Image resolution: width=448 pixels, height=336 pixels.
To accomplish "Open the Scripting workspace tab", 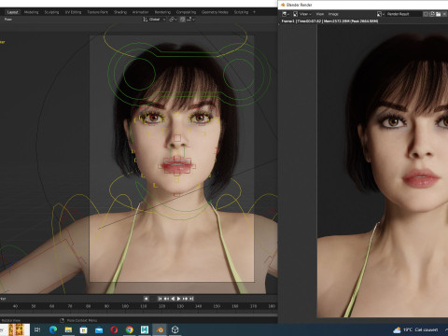I will coord(241,12).
